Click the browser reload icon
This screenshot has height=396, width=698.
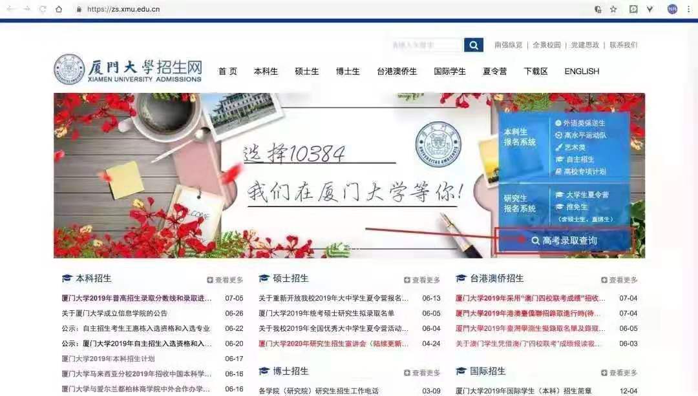point(43,9)
